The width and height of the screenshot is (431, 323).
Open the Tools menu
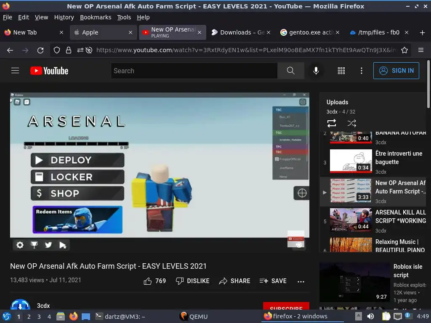click(x=124, y=17)
